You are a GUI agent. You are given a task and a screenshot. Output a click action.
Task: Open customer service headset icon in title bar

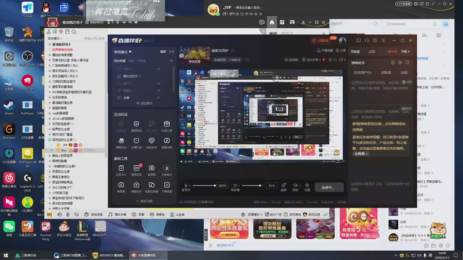pos(366,40)
